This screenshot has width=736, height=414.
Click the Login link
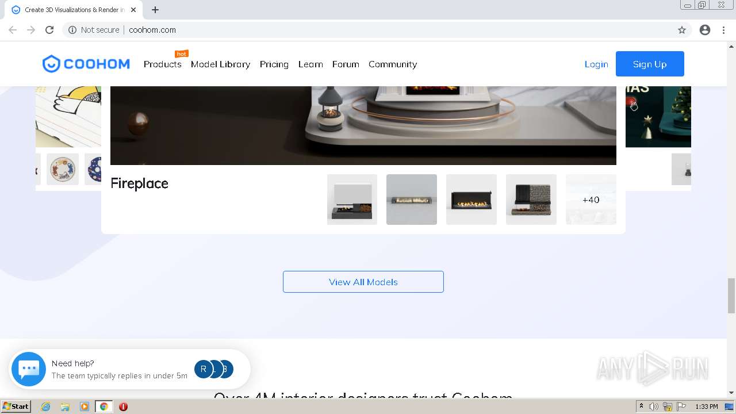point(596,64)
